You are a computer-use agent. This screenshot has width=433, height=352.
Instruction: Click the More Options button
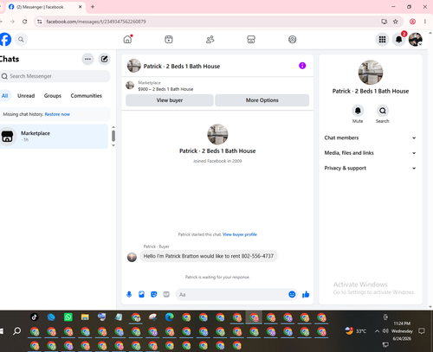tap(262, 100)
